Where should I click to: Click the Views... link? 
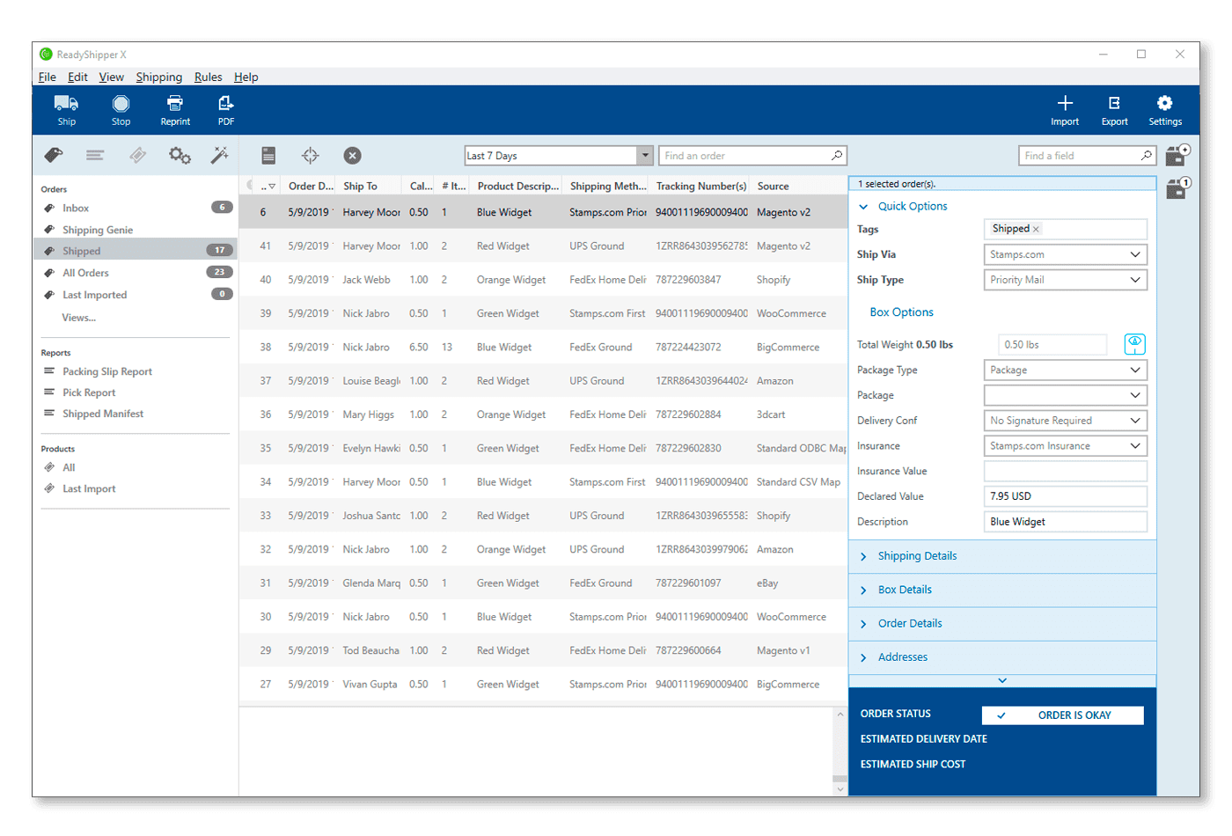(78, 318)
